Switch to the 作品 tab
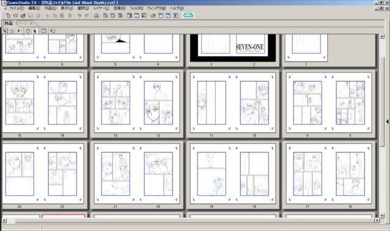Screen dimensions: 390x231 click(x=9, y=23)
